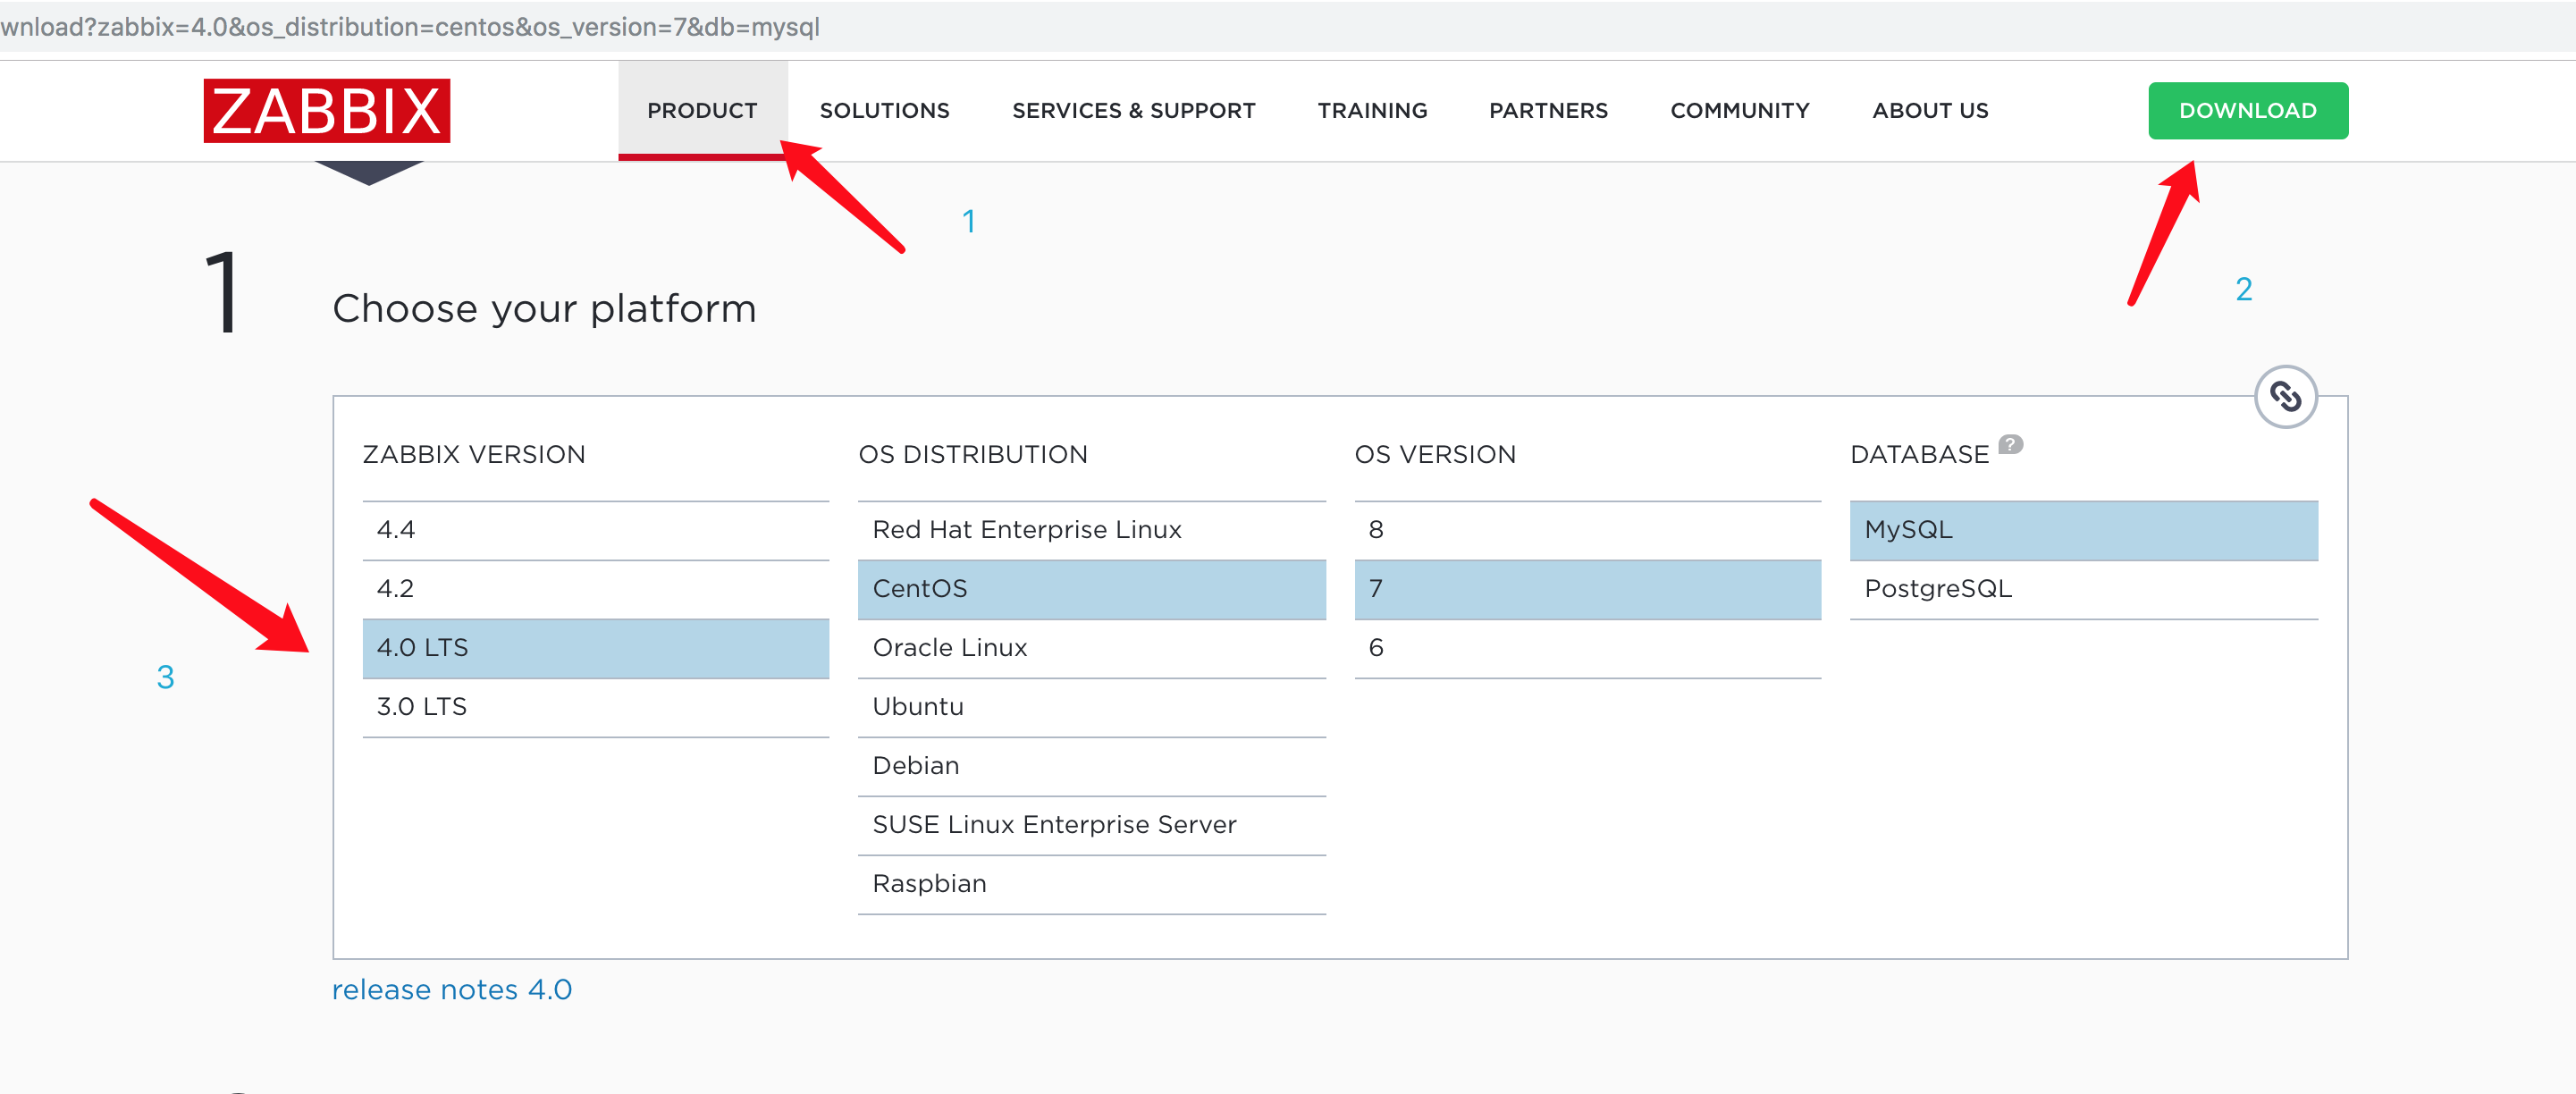
Task: Select SUSE Linux Enterprise Server
Action: [x=1091, y=825]
